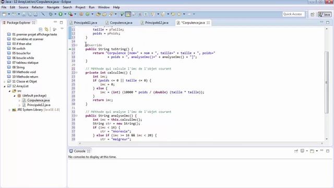
Task: Expand Corpulence.java in Package Explorer
Action: click(x=19, y=100)
